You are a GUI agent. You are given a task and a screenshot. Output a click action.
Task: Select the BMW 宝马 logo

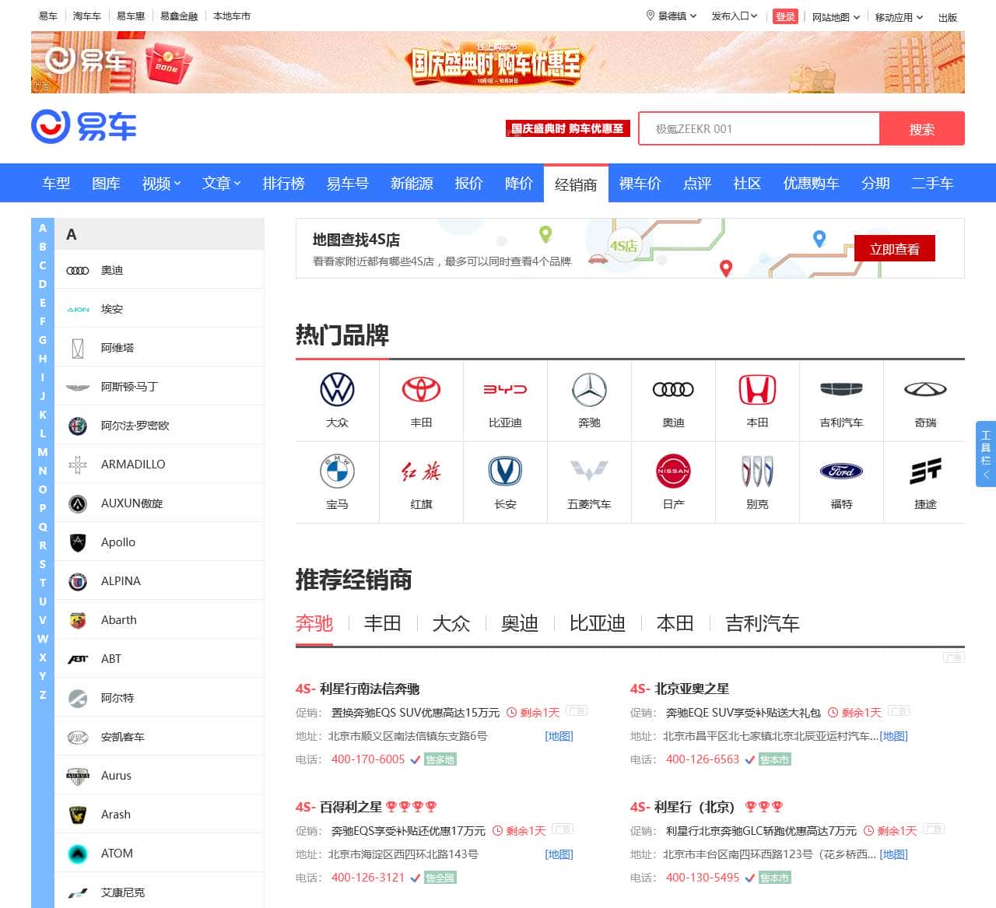coord(336,471)
